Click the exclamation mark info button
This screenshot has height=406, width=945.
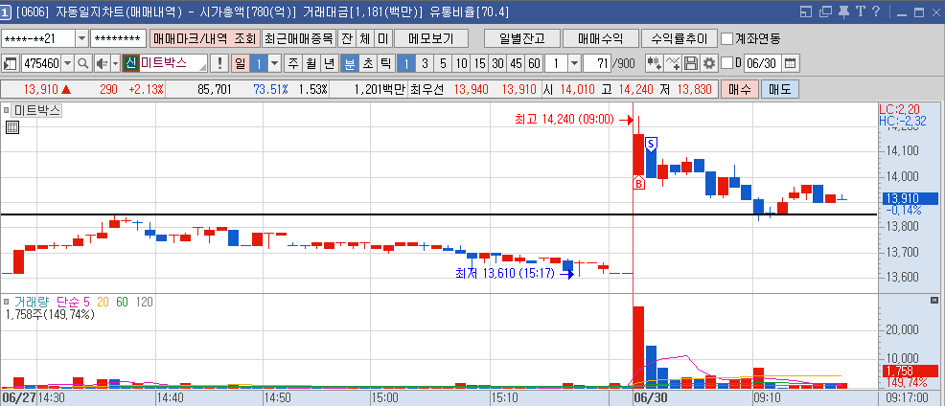click(x=220, y=63)
